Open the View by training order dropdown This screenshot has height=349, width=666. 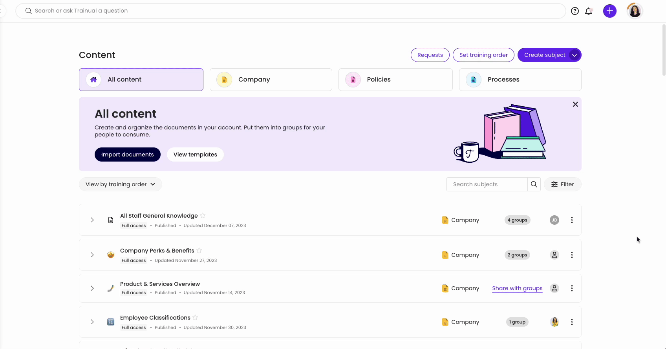point(121,184)
